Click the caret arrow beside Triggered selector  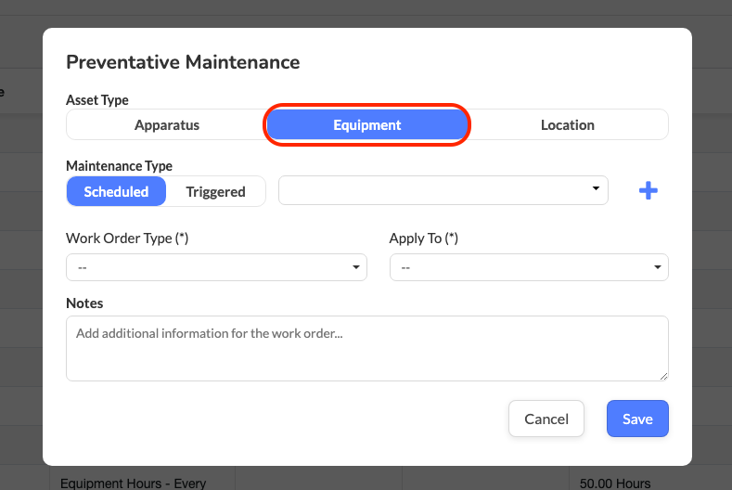click(x=596, y=189)
